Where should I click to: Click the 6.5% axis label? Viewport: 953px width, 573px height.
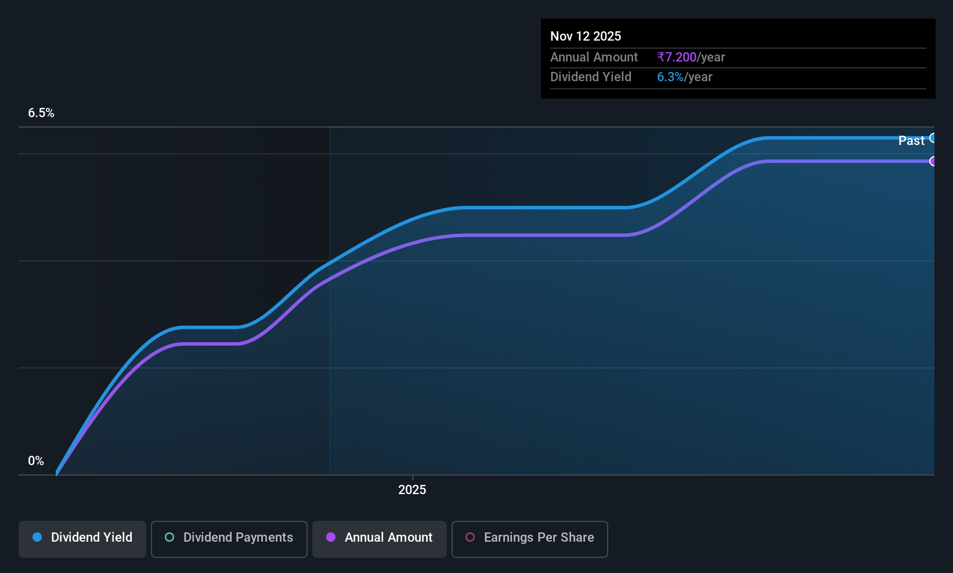pos(41,113)
